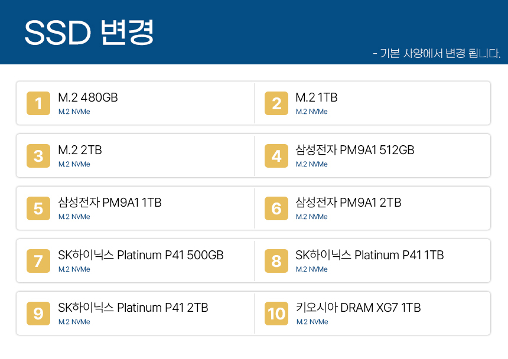Viewport: 508px width, 359px height.
Task: Select 키오시아 DRAM XG7 1TB title
Action: tap(358, 308)
